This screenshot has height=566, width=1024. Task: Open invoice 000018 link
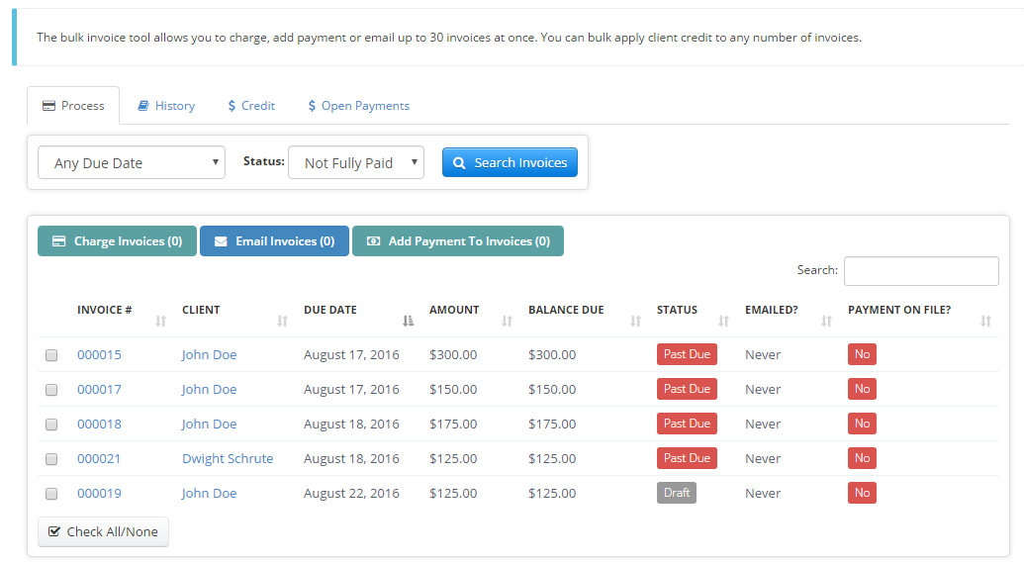click(99, 424)
